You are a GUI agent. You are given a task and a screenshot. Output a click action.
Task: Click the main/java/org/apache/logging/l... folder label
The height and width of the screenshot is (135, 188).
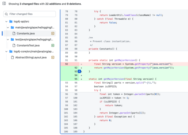(x=35, y=27)
